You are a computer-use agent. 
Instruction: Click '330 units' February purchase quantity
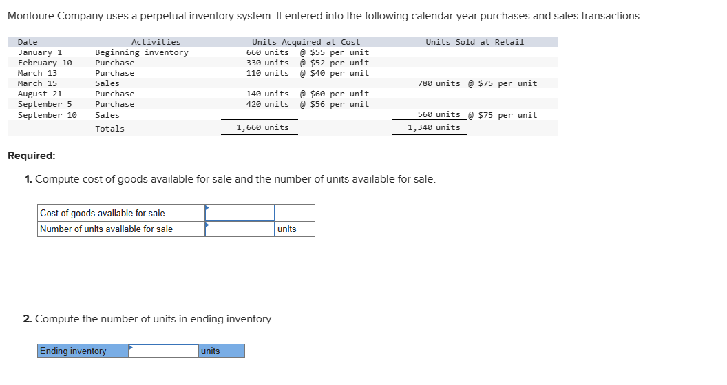point(268,63)
